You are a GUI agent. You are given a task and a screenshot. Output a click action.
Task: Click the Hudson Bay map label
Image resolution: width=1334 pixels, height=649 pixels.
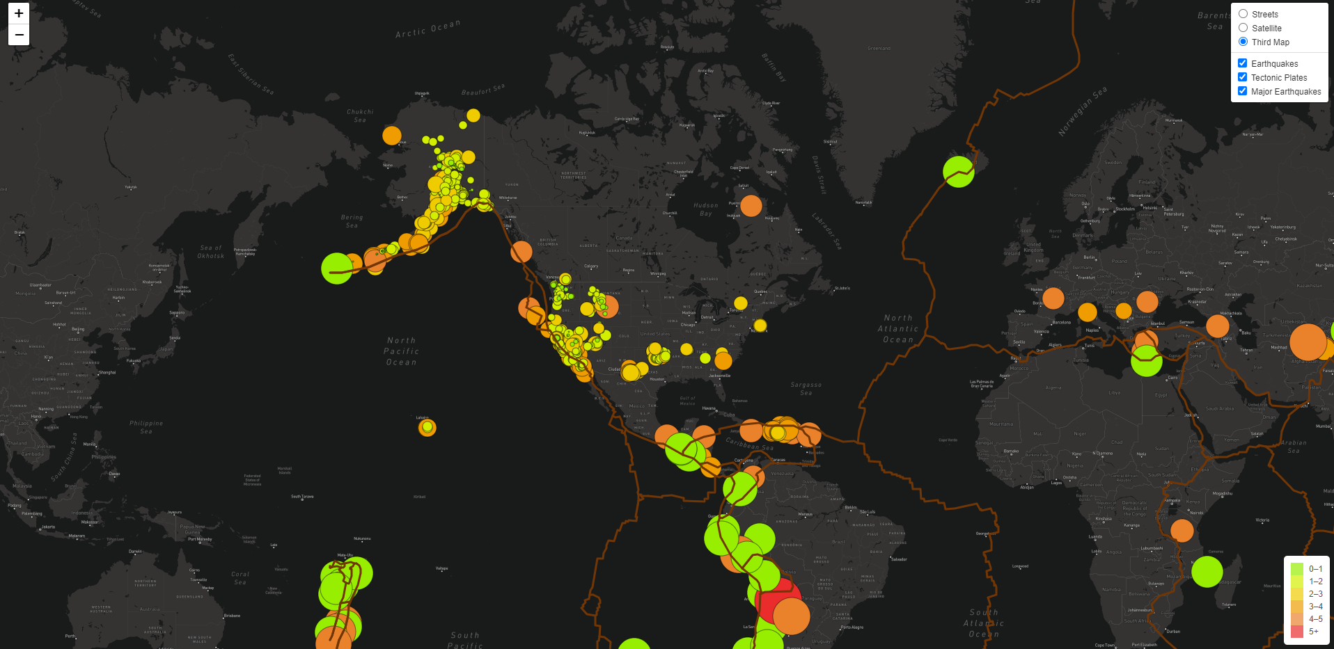tap(706, 209)
